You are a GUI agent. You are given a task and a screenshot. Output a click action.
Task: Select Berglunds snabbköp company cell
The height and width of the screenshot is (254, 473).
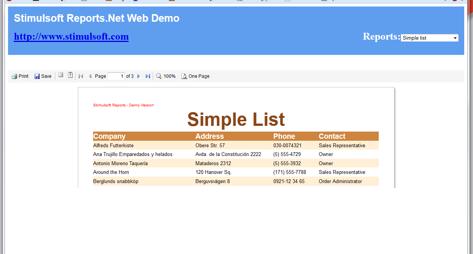(x=116, y=182)
